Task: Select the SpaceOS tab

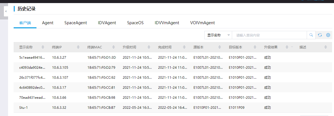Action: (135, 23)
